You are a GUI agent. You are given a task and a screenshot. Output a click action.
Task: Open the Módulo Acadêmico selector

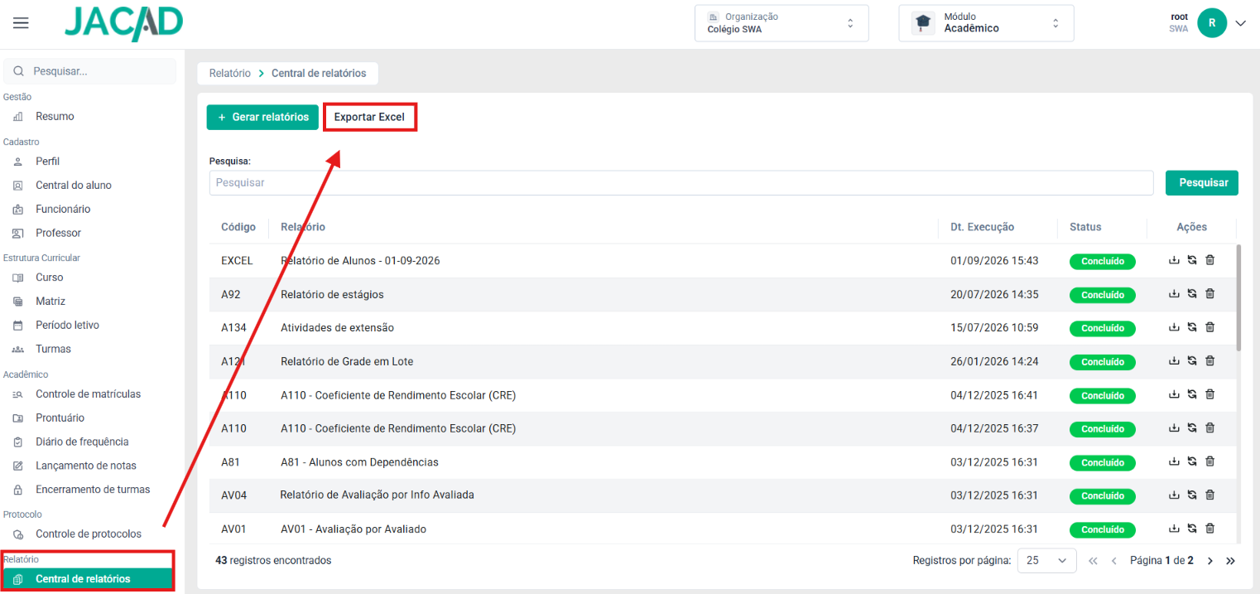point(986,23)
